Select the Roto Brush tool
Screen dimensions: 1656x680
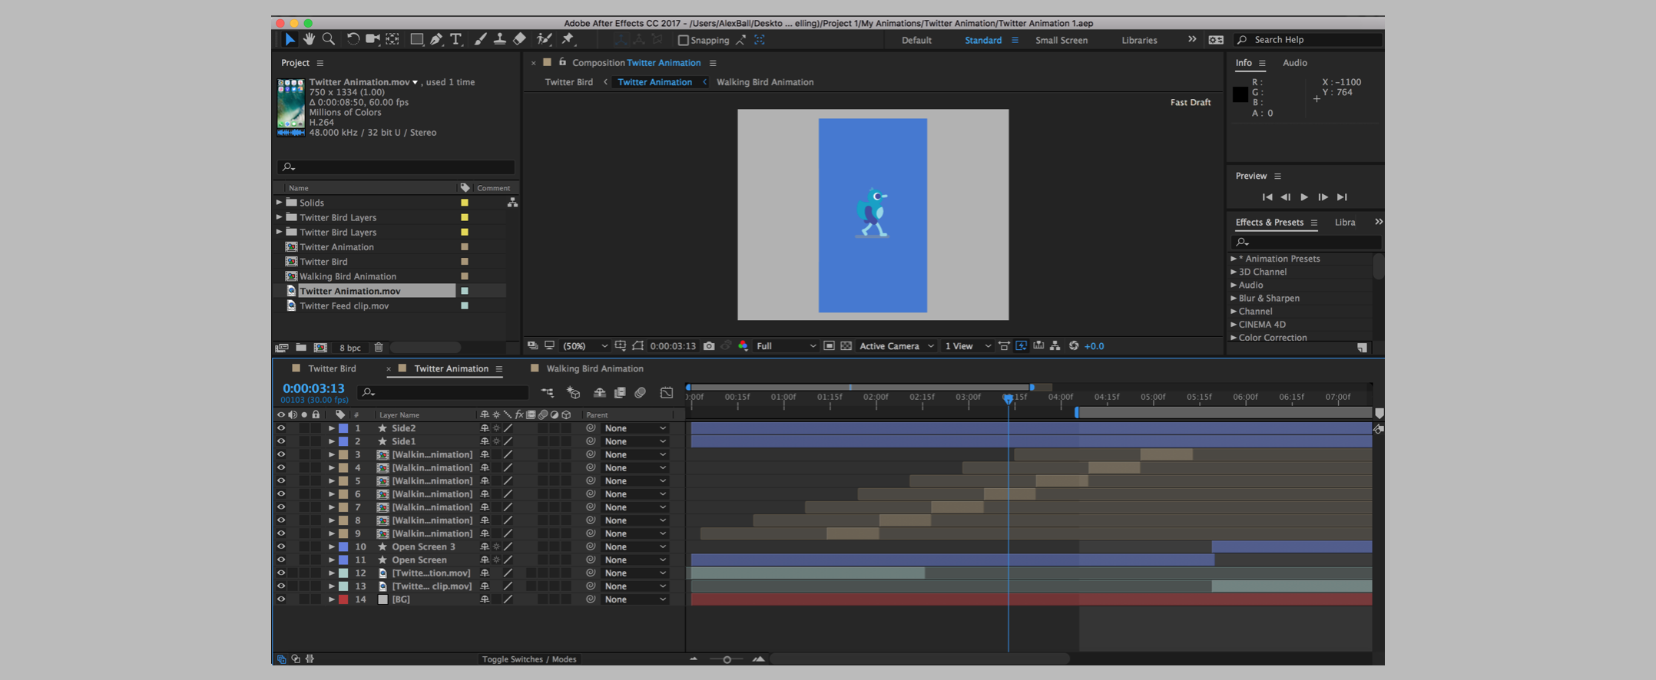pyautogui.click(x=544, y=39)
